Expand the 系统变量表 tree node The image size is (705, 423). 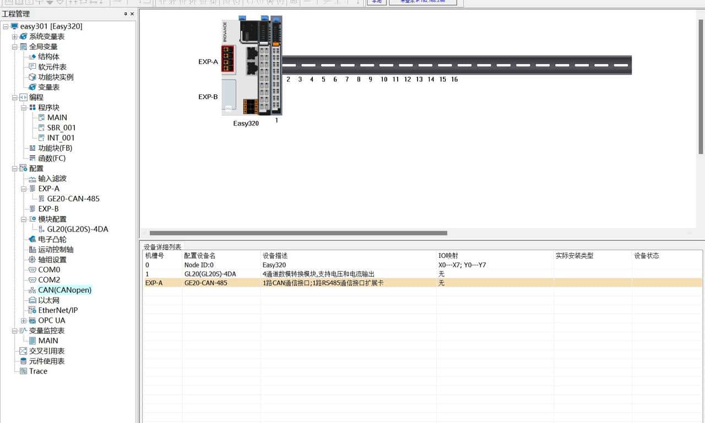pyautogui.click(x=15, y=36)
